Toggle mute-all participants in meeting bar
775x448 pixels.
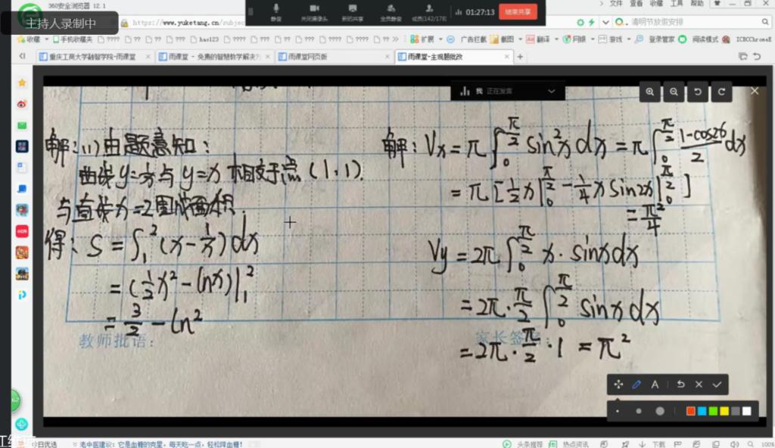(x=390, y=11)
